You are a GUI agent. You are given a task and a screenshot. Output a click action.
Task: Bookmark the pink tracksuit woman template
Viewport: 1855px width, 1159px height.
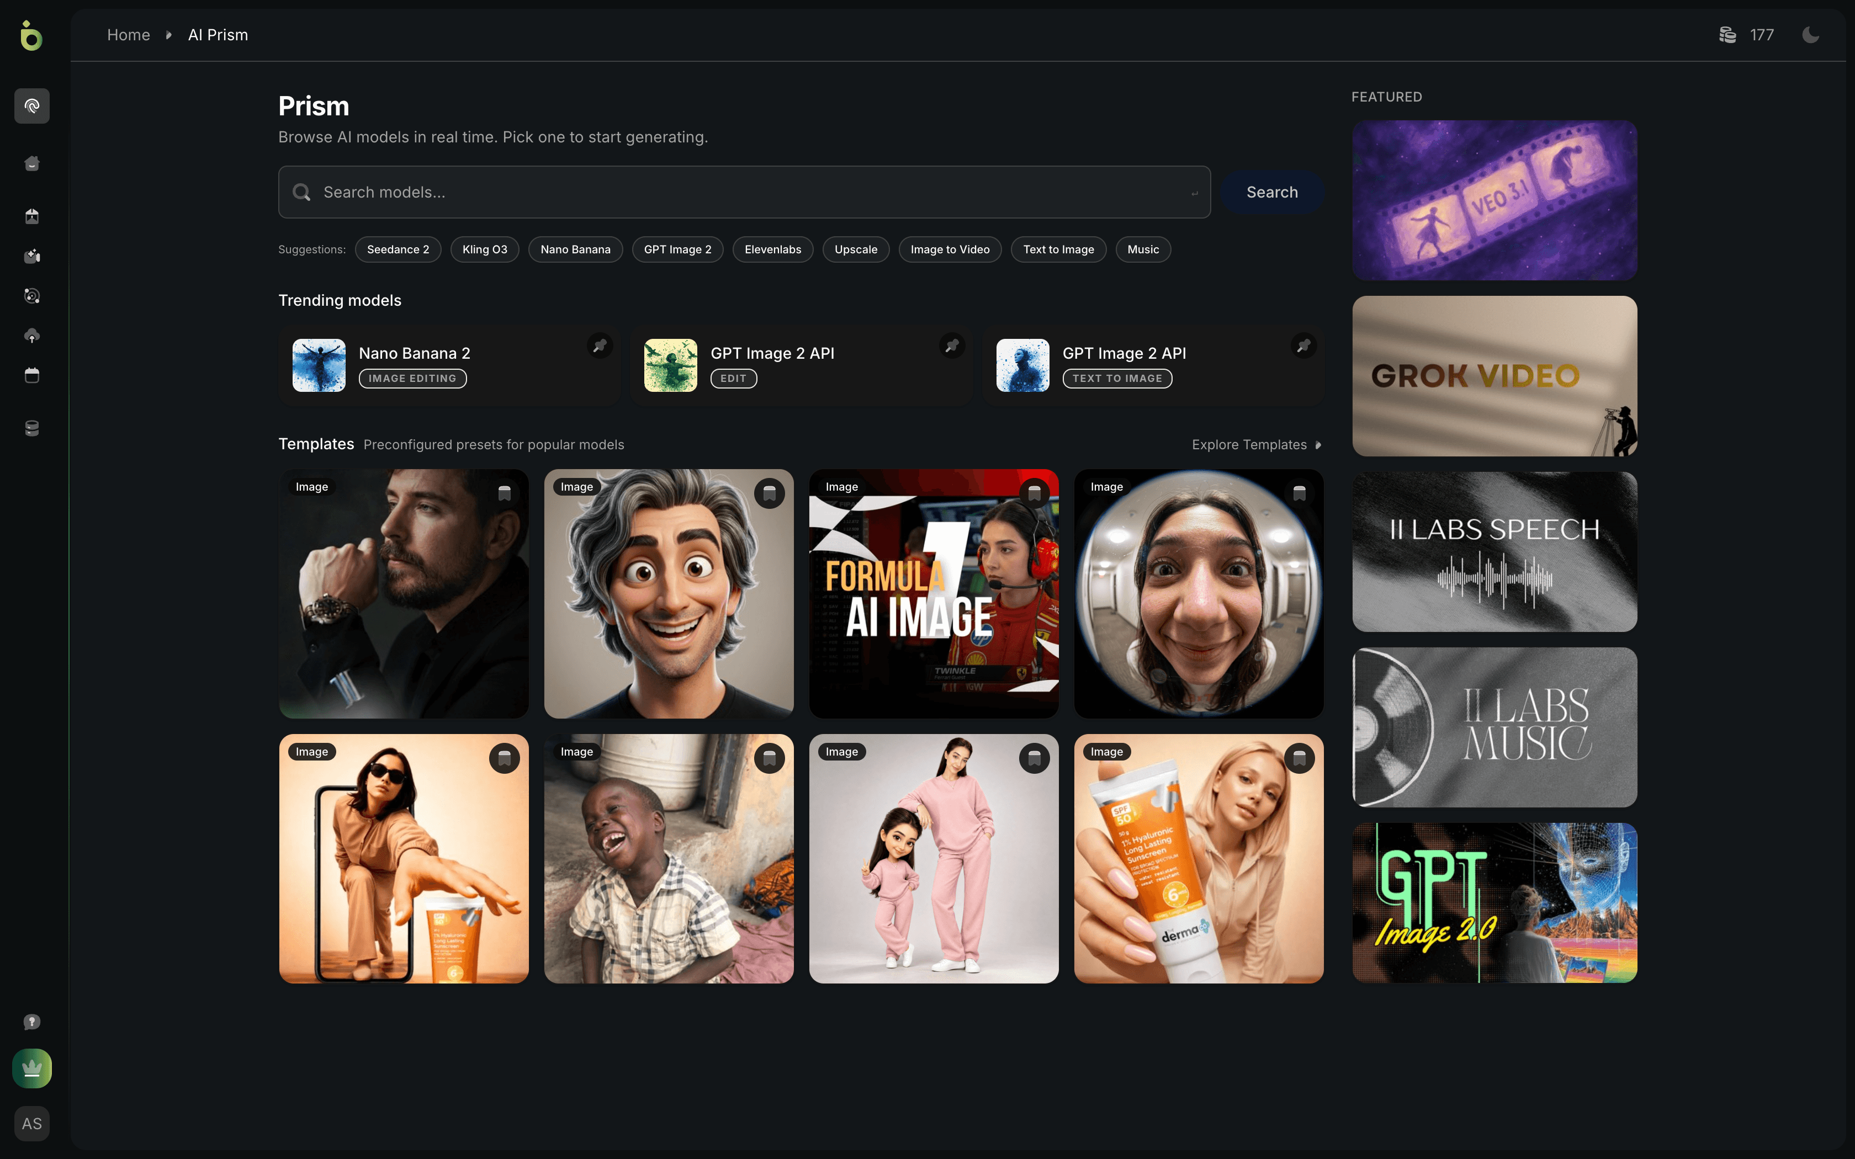pos(1034,758)
